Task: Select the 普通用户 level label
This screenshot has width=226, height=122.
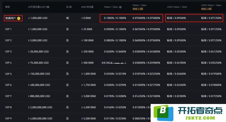Action: 11,18
